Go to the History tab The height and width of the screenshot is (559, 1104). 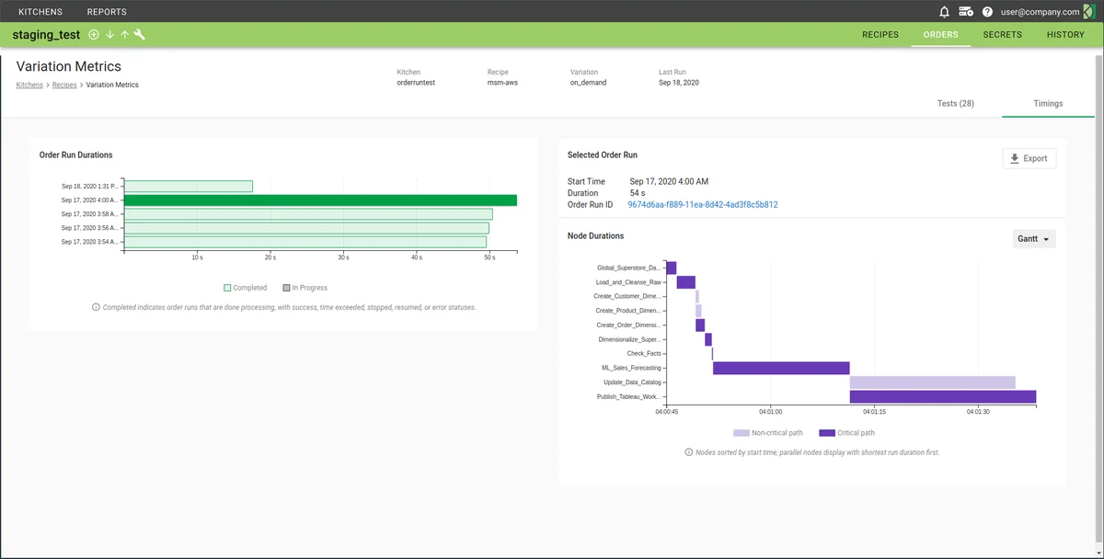click(x=1065, y=35)
